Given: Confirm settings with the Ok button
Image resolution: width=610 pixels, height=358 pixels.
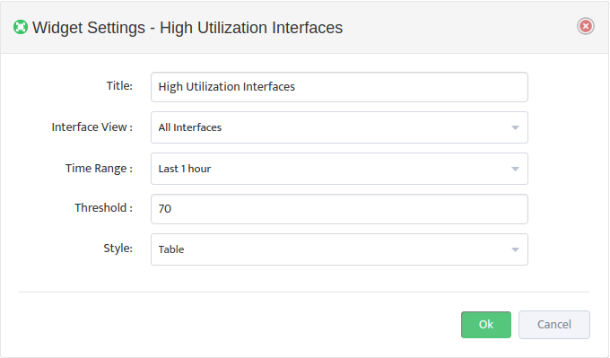Looking at the screenshot, I should coord(486,325).
